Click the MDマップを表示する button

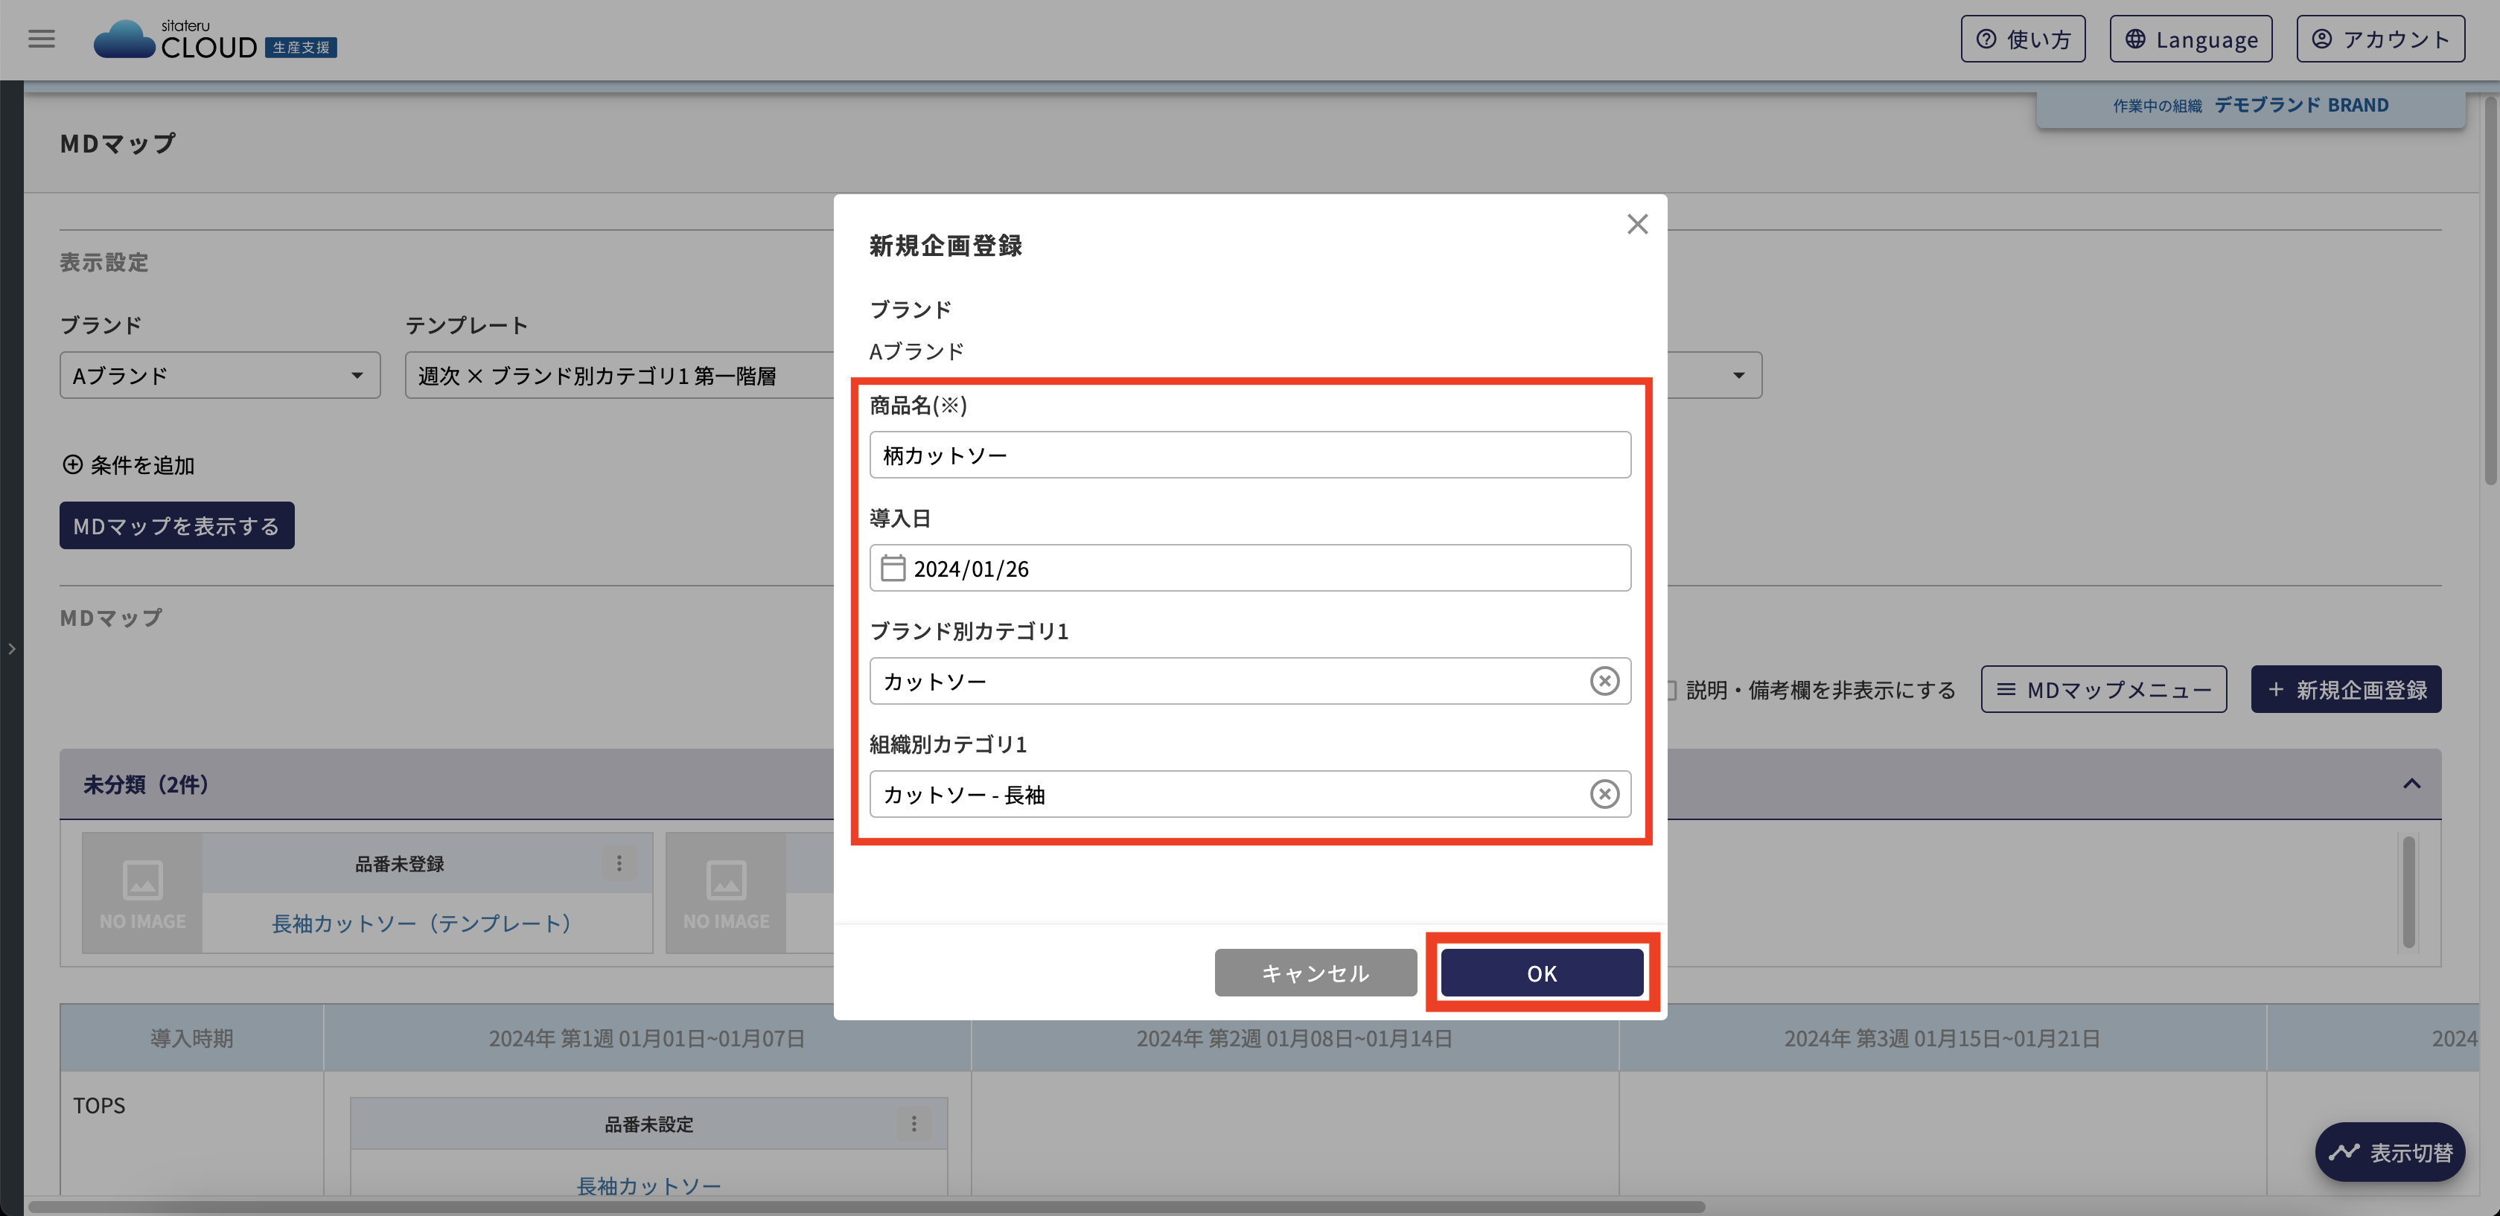[x=176, y=525]
